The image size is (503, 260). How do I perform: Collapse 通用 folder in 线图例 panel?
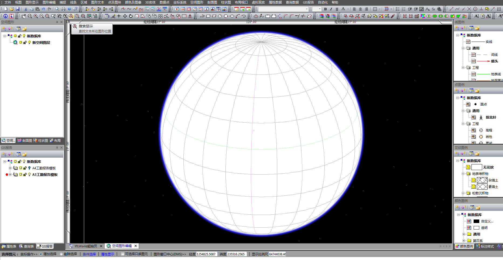pos(463,48)
